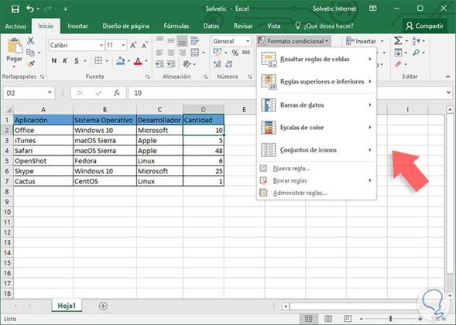Toggle align text left

[159, 53]
